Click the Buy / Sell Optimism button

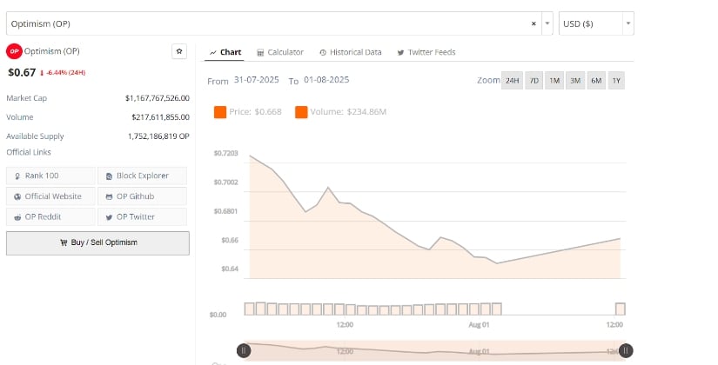point(97,242)
